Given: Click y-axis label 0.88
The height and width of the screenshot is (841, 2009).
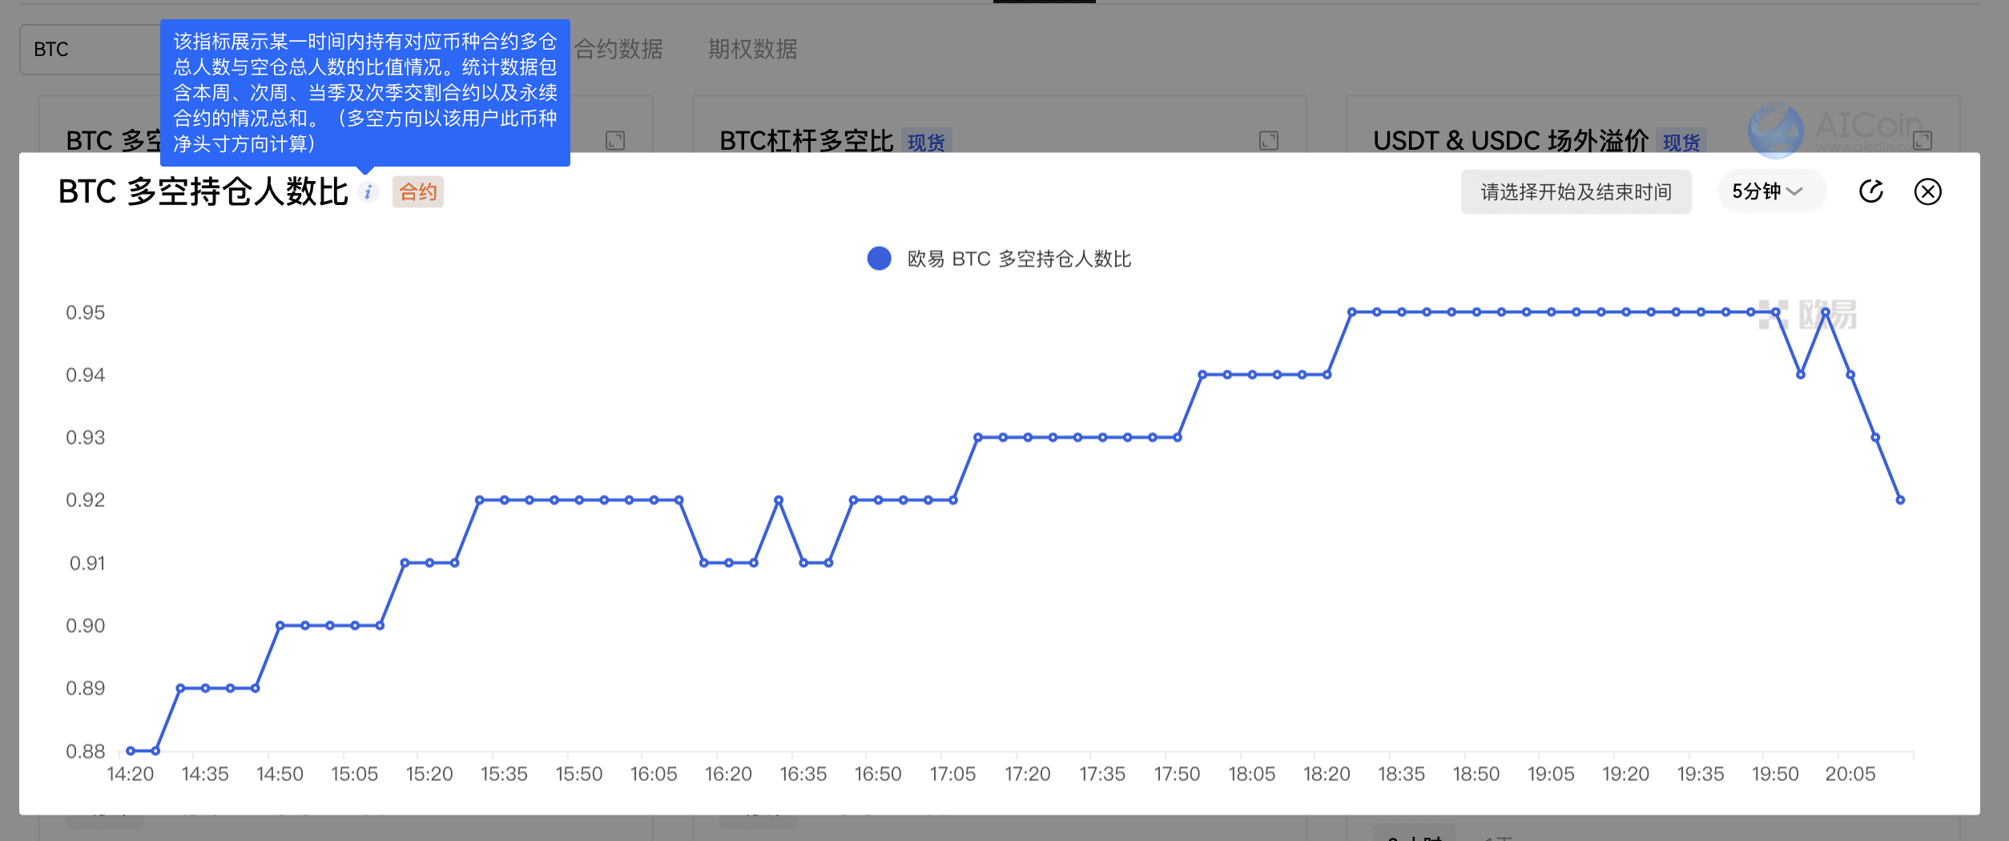Looking at the screenshot, I should coord(86,751).
